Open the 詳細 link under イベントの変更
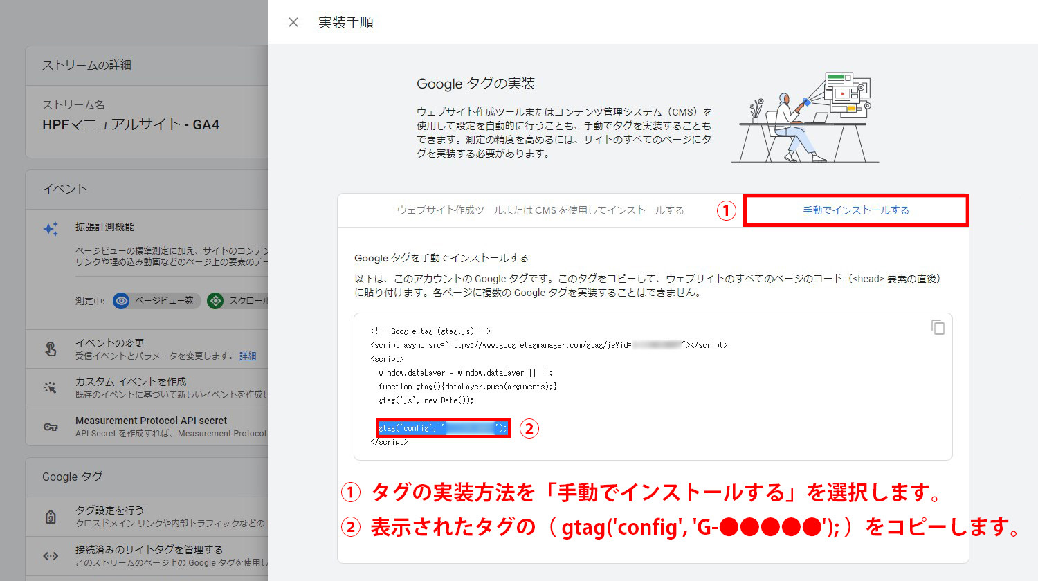The height and width of the screenshot is (581, 1038). [x=248, y=356]
